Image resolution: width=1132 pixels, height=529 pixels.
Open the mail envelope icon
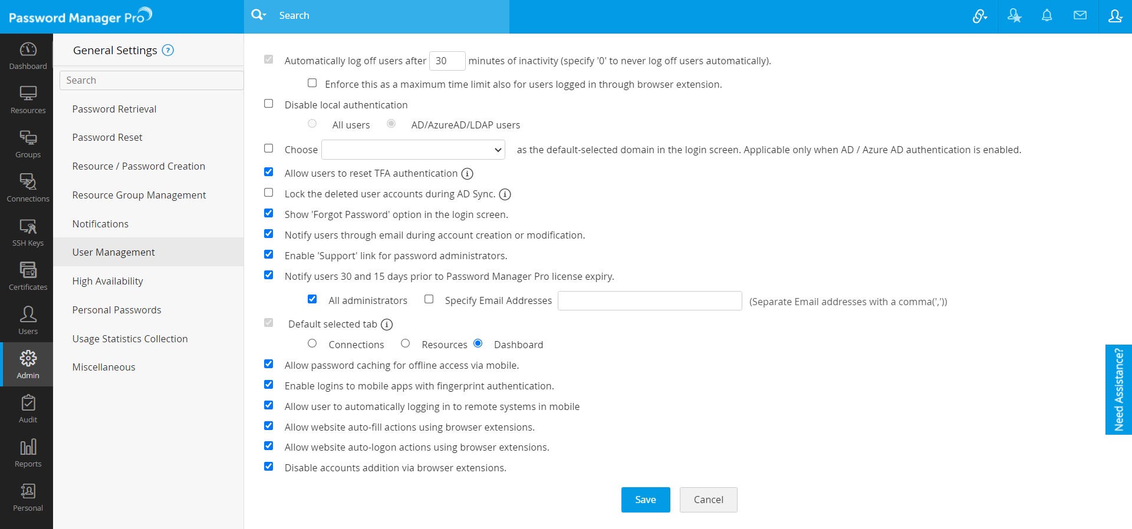click(1080, 16)
